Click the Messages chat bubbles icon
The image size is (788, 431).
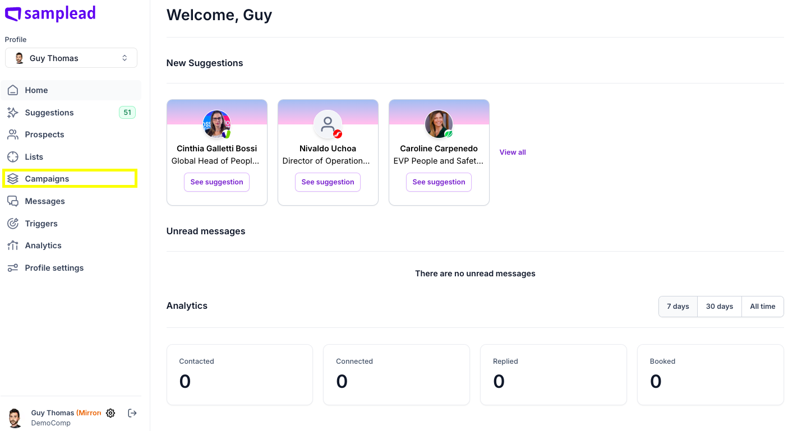[x=13, y=201]
